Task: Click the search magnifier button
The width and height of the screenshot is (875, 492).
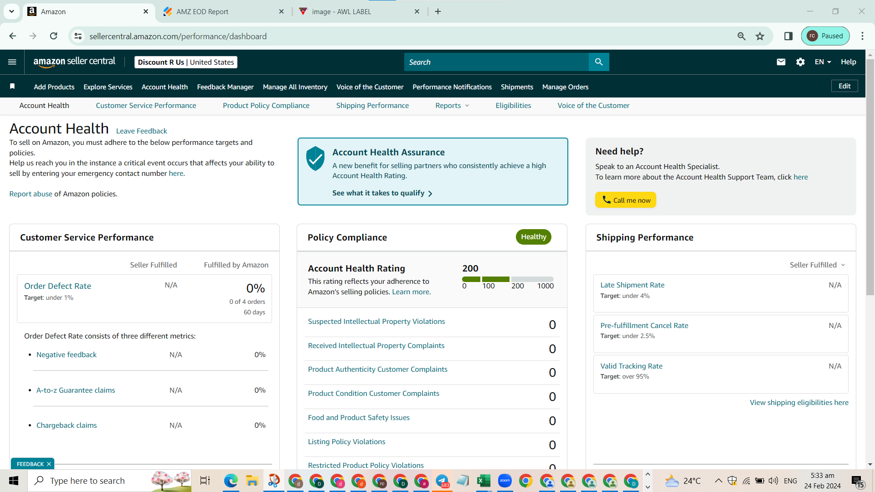Action: [599, 62]
